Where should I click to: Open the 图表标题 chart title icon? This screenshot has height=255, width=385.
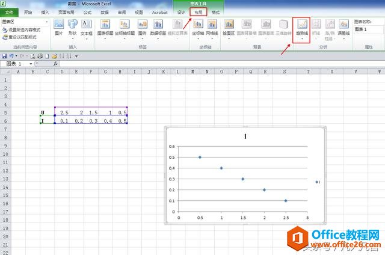[x=105, y=24]
